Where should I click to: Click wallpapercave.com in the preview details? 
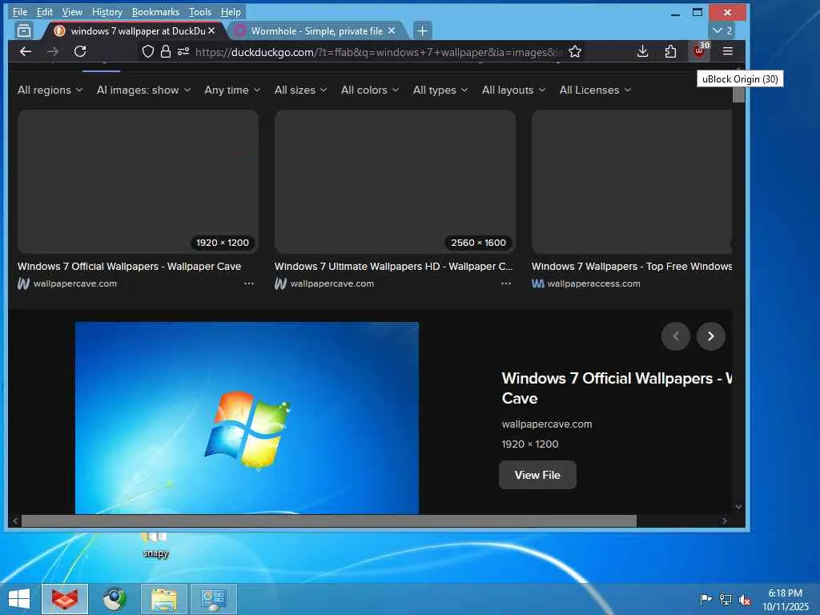tap(546, 424)
